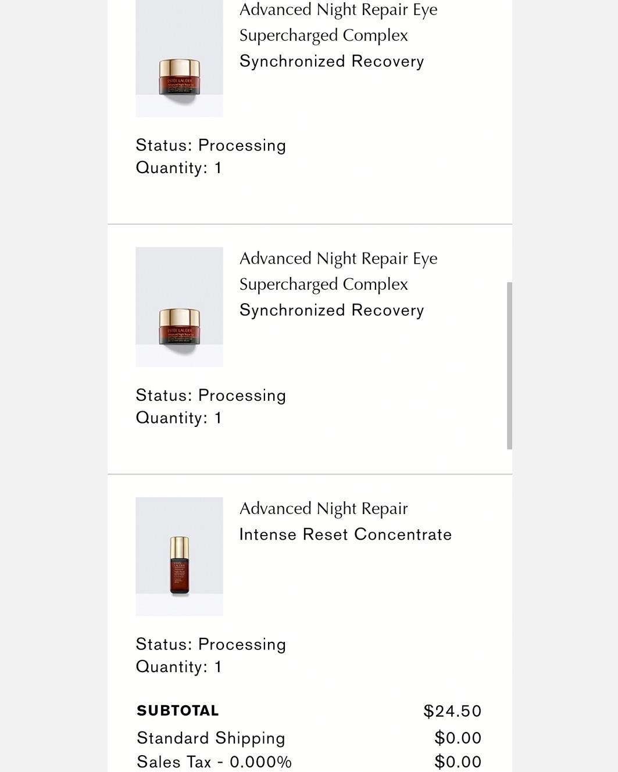Select the second item's Status: Processing text
Screen dimensions: 618x772
tap(210, 396)
